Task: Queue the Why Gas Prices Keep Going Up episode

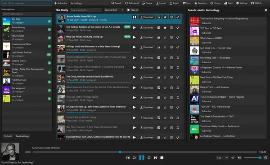Action: pos(158,37)
